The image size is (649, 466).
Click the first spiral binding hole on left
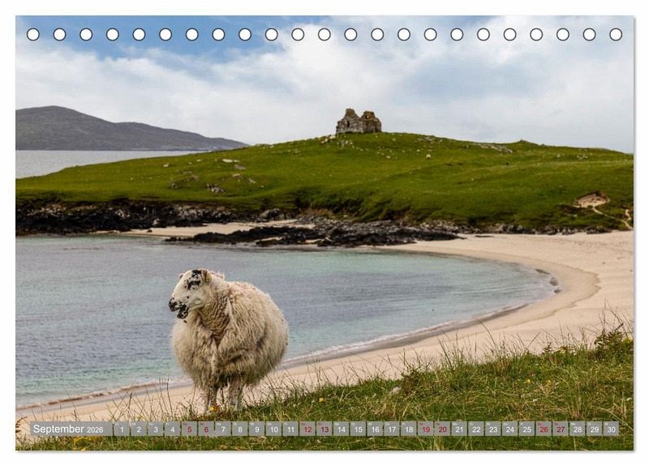tap(32, 34)
